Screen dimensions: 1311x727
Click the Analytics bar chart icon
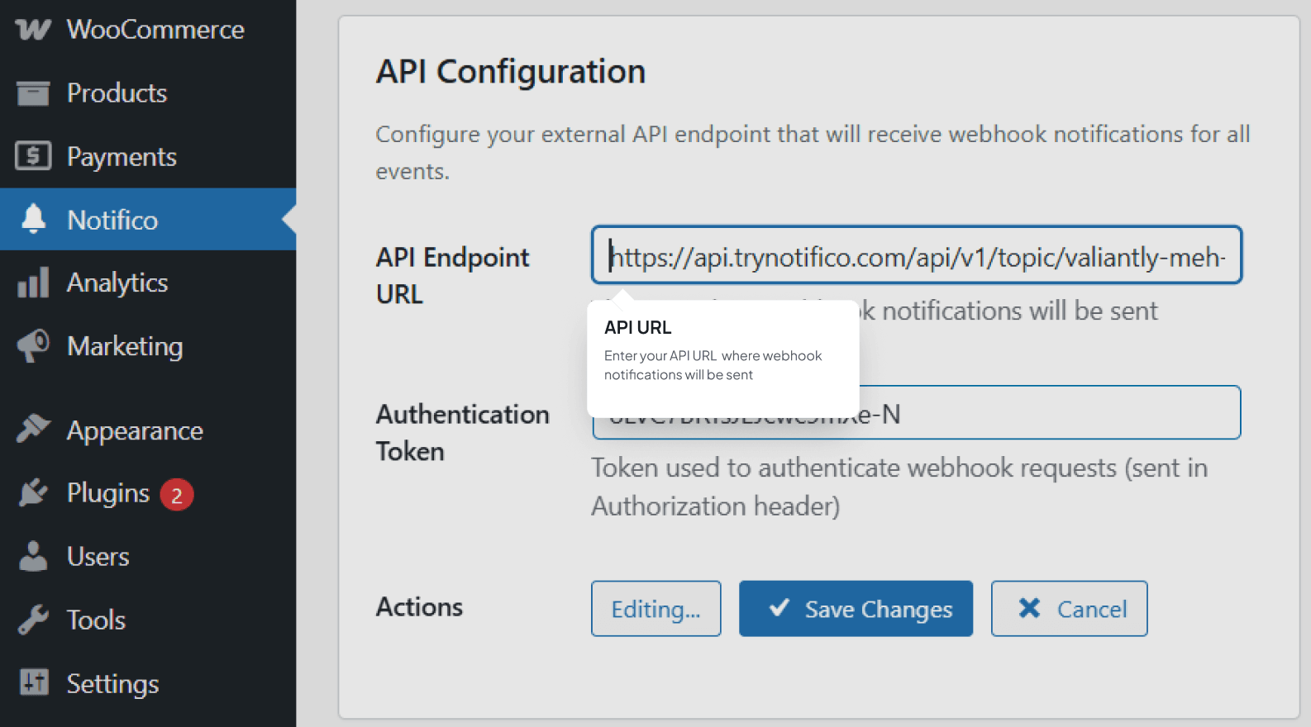coord(33,283)
